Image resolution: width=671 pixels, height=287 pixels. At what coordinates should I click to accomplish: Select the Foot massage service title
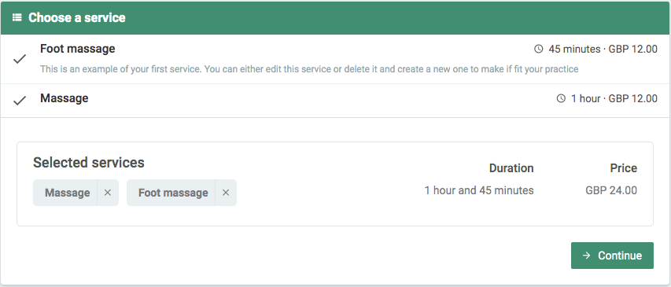click(77, 49)
